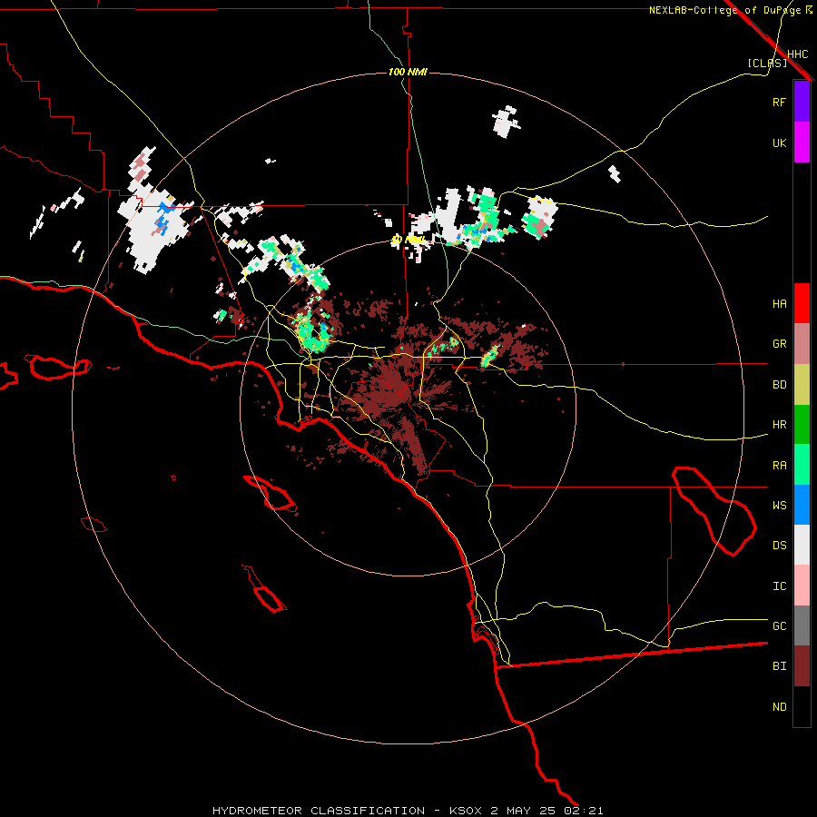Click the RF legend label text
Screen dimensions: 817x817
coord(779,102)
